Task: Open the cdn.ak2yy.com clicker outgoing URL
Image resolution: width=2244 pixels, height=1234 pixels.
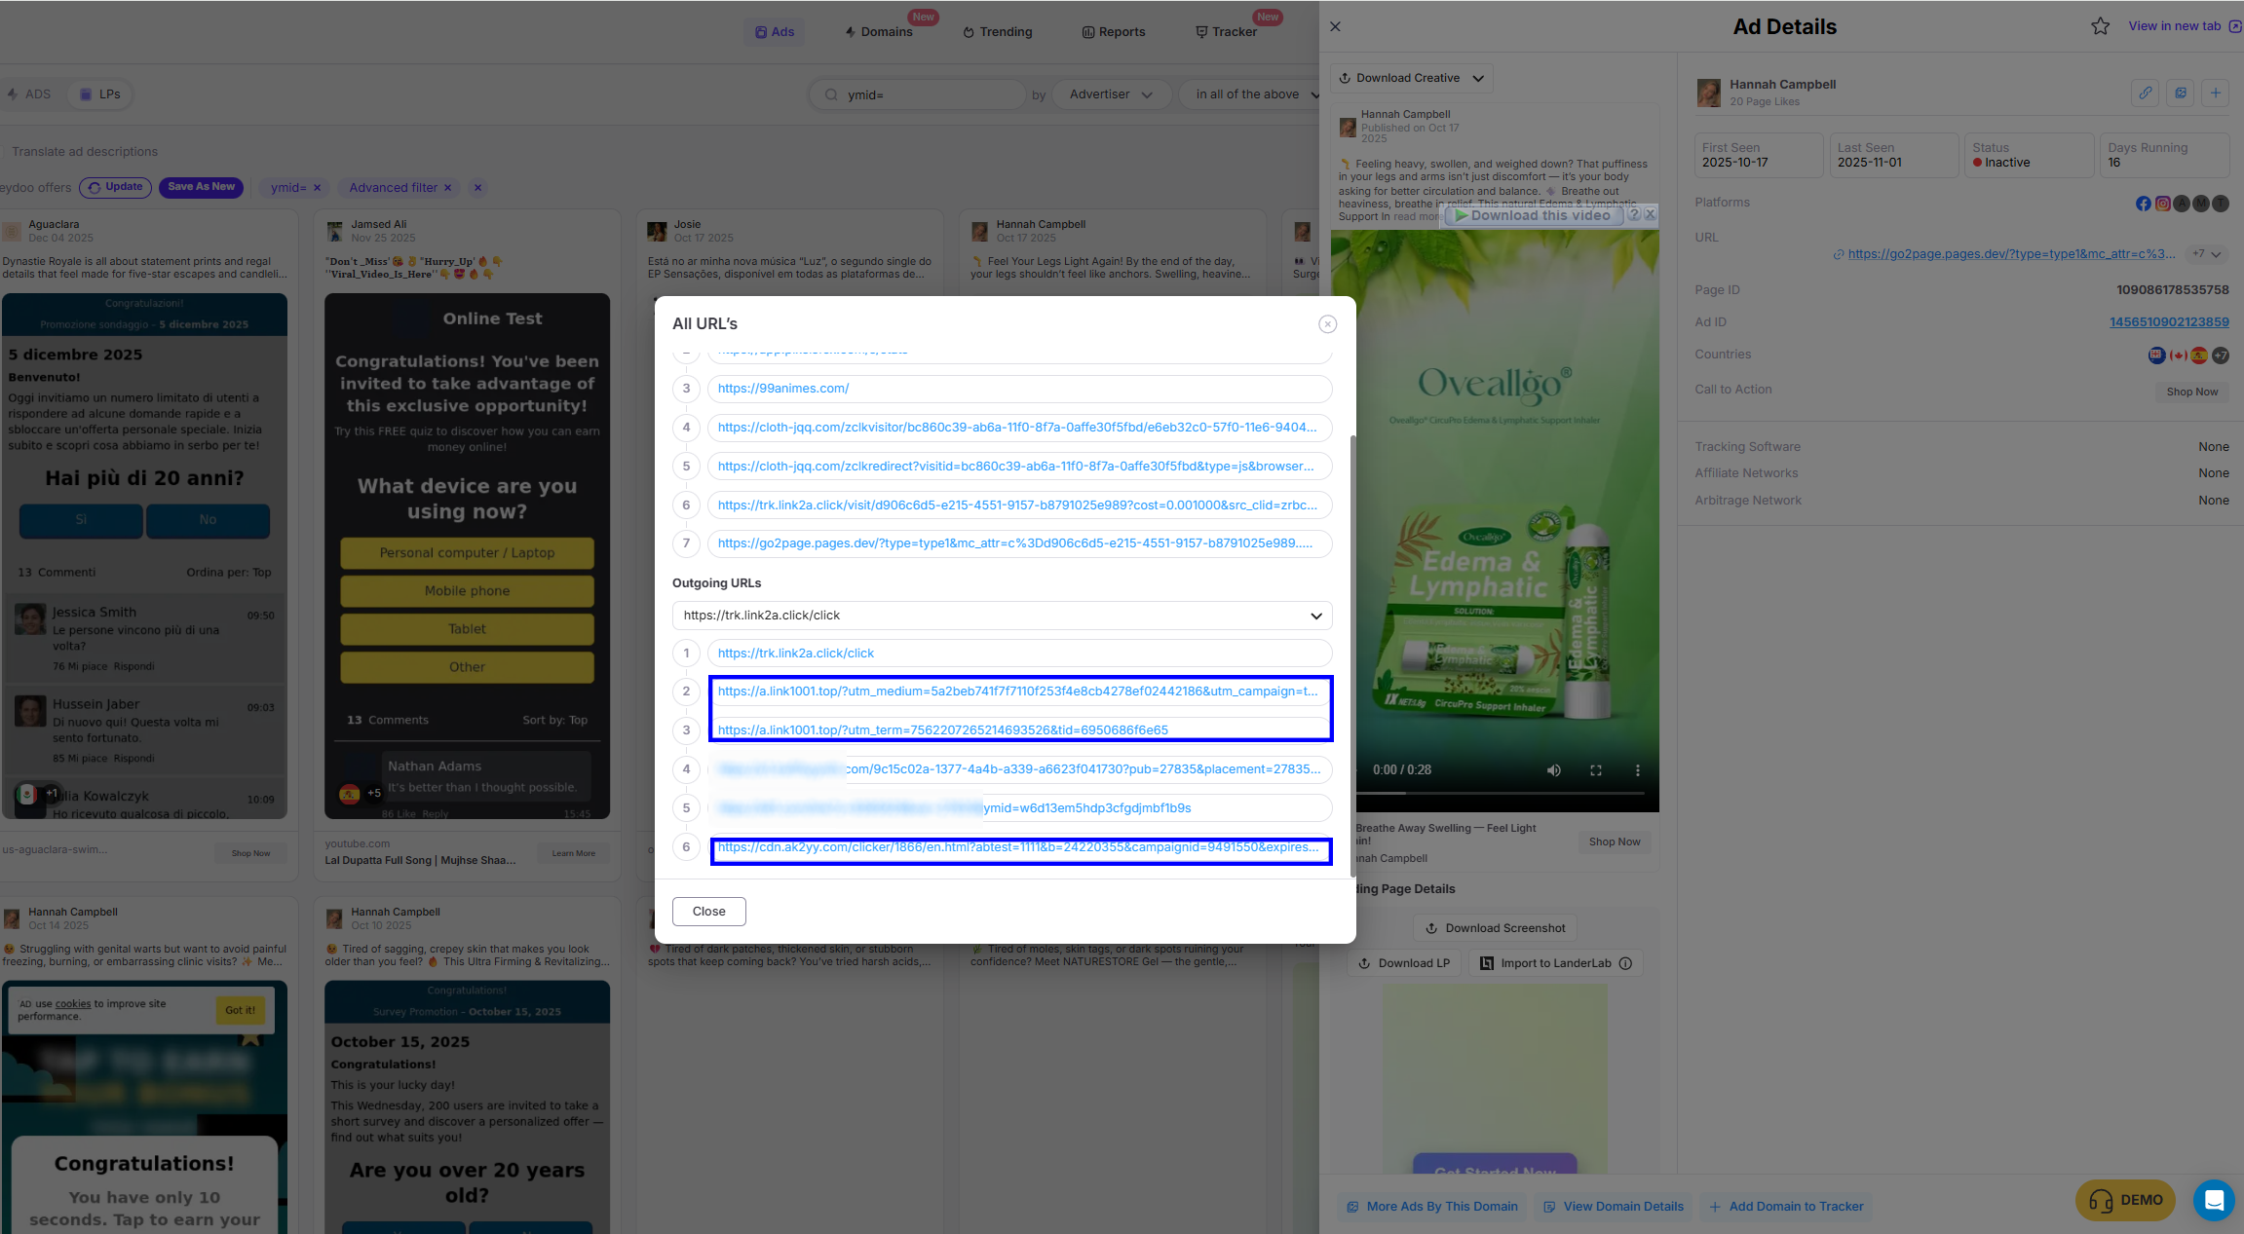Action: tap(1019, 847)
